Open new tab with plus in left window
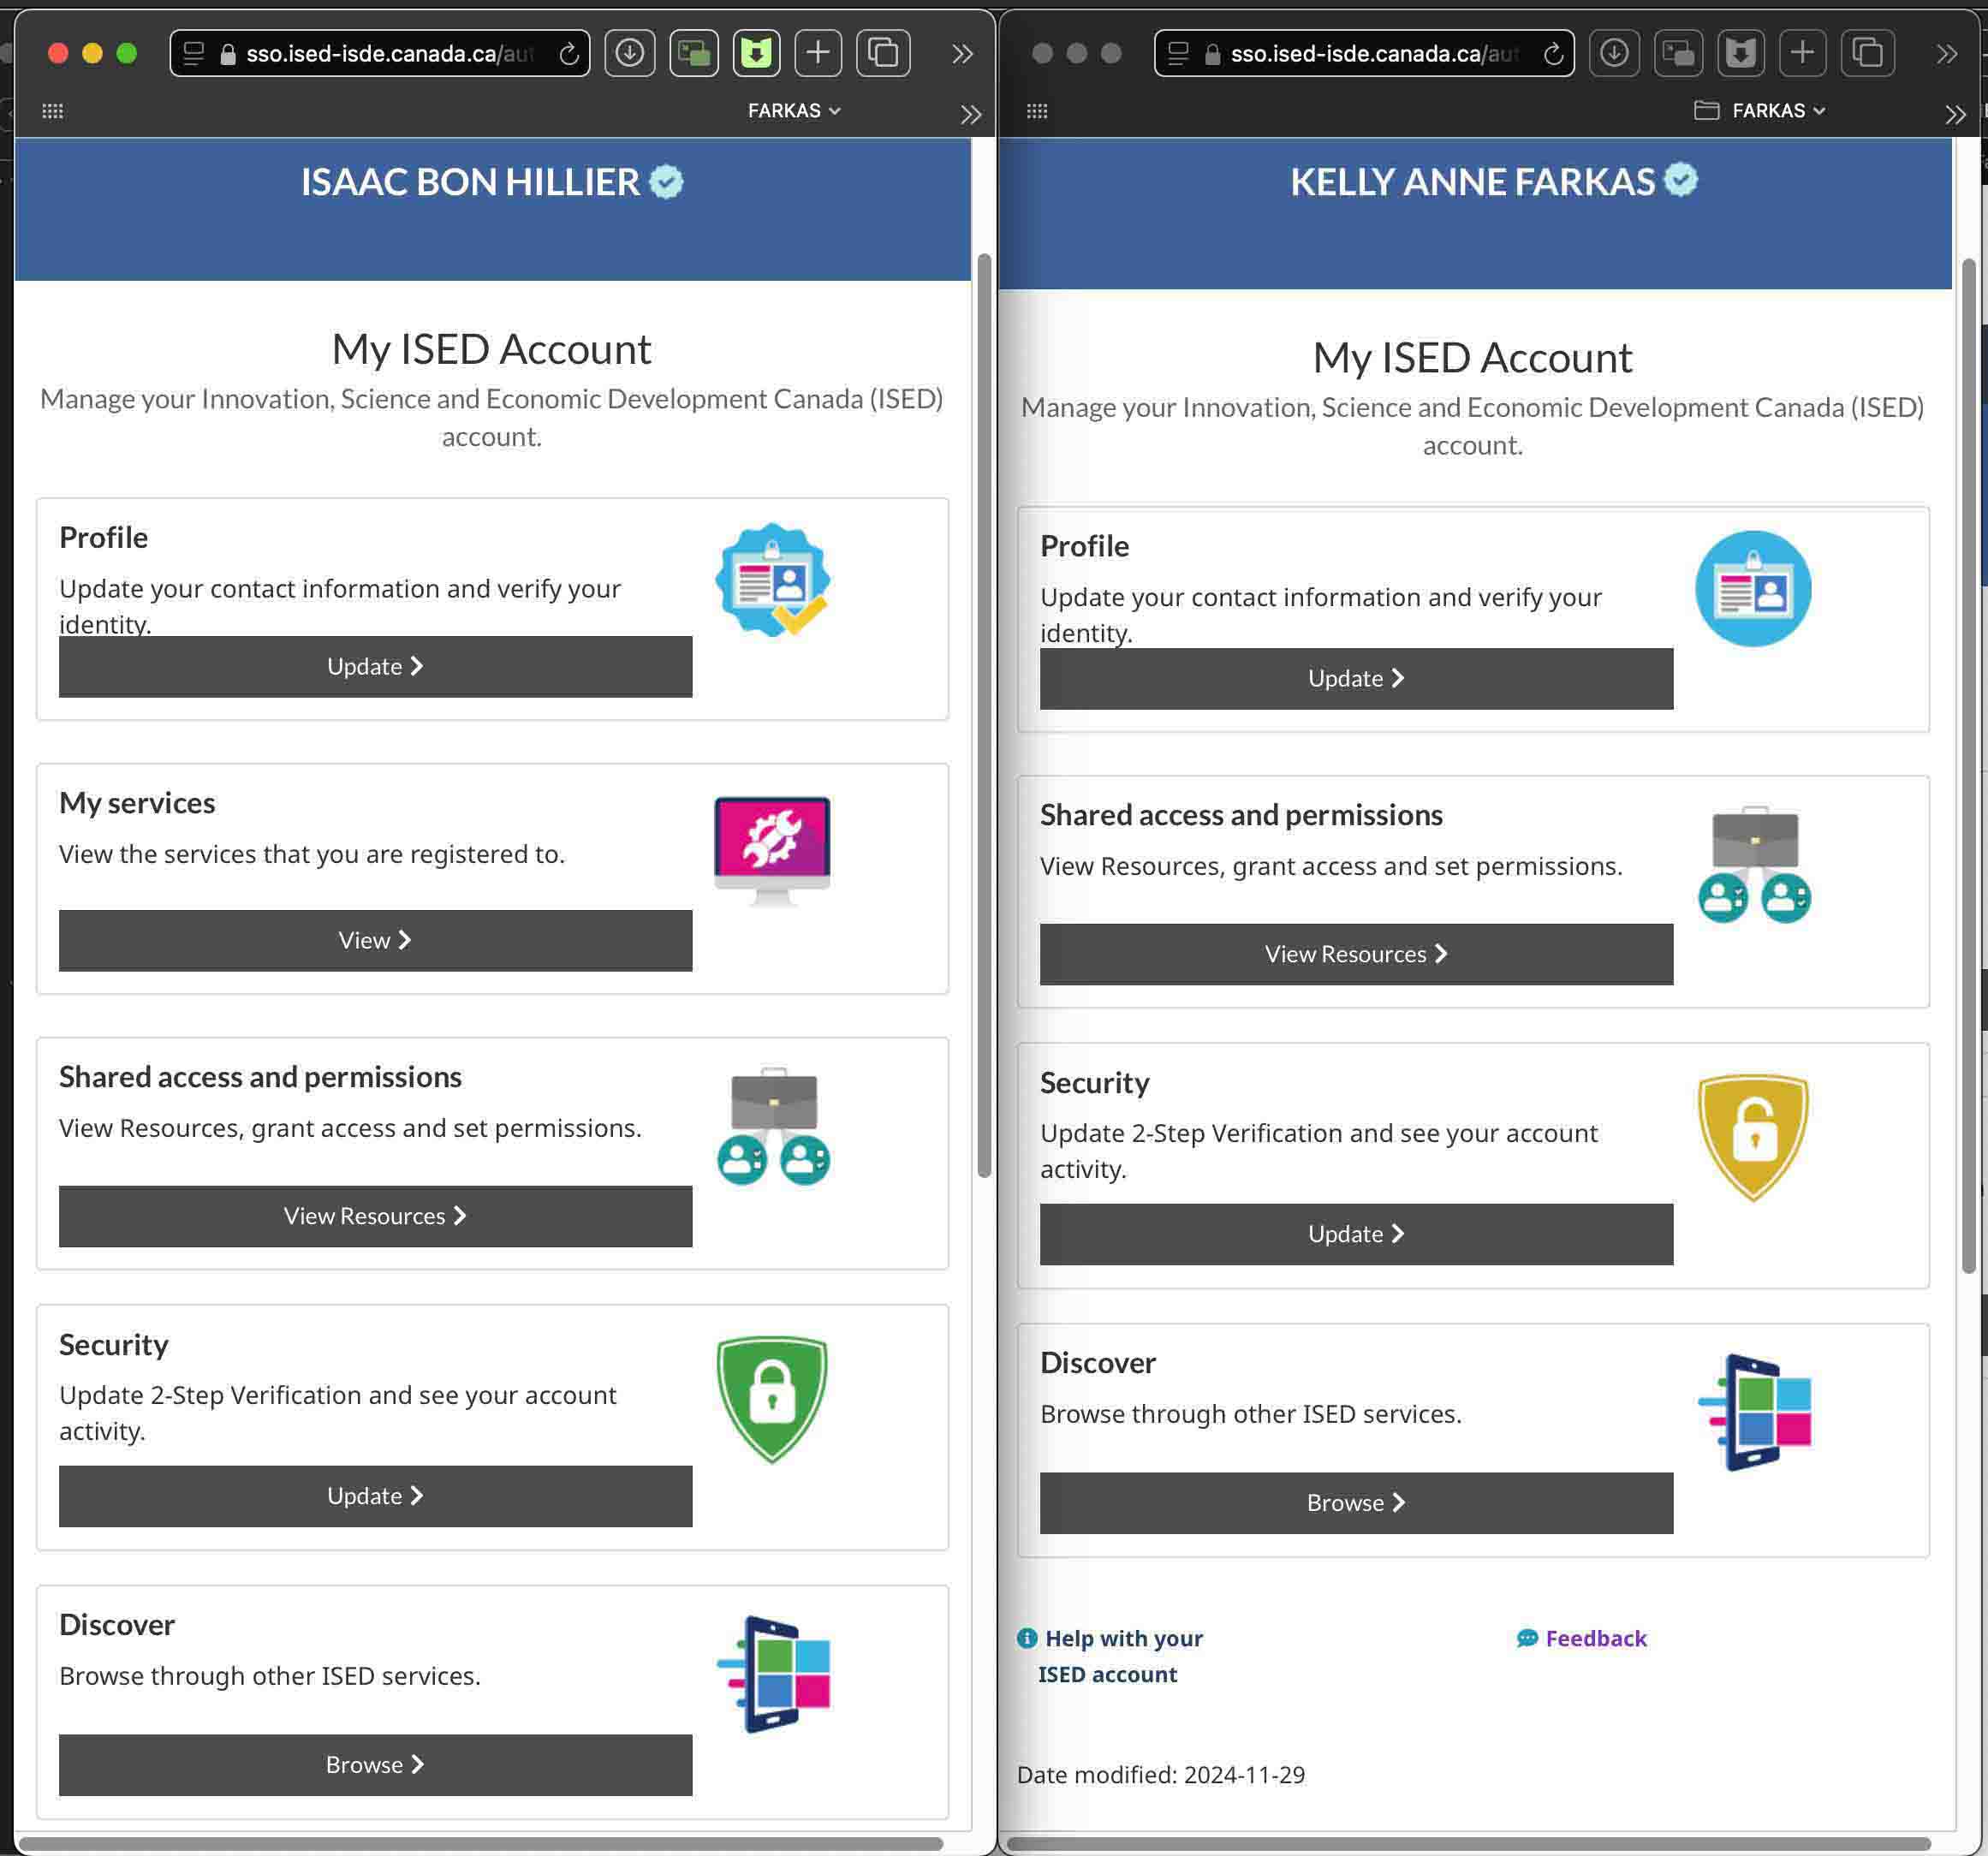This screenshot has width=1988, height=1856. tap(819, 53)
